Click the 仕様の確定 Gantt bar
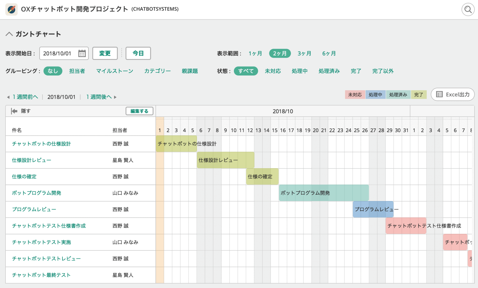Screen dimensions: 478x288 pos(262,176)
